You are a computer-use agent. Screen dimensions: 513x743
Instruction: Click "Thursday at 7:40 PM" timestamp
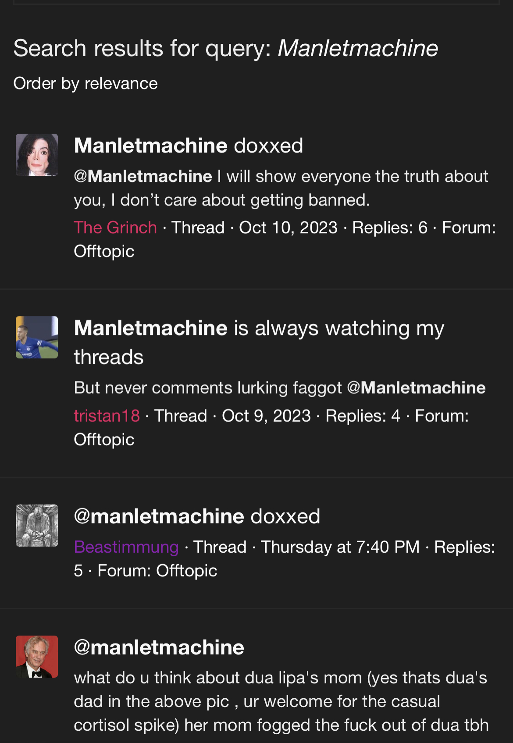click(x=340, y=547)
